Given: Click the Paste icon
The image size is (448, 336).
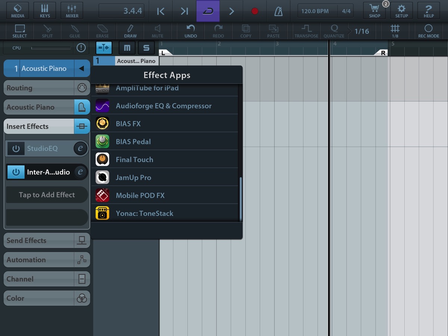Looking at the screenshot, I should point(273,31).
